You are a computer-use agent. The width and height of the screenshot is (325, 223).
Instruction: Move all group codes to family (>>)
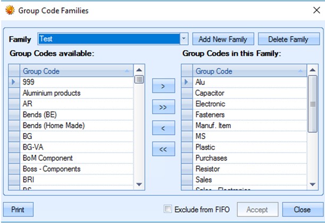pyautogui.click(x=163, y=107)
